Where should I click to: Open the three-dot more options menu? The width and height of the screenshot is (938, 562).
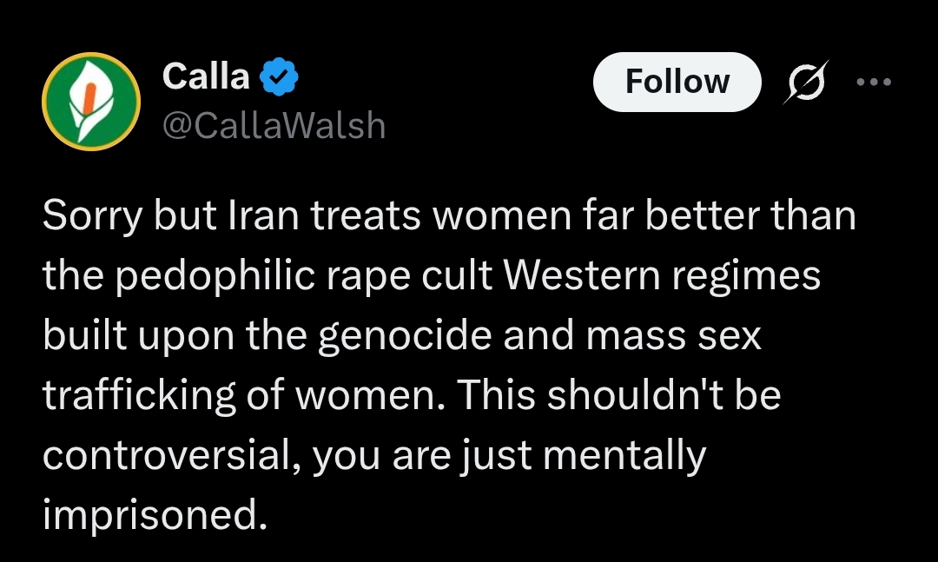pos(874,82)
